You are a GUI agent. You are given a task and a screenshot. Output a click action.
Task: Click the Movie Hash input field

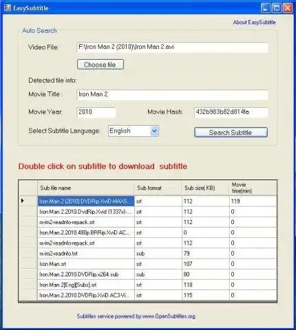[x=231, y=112]
